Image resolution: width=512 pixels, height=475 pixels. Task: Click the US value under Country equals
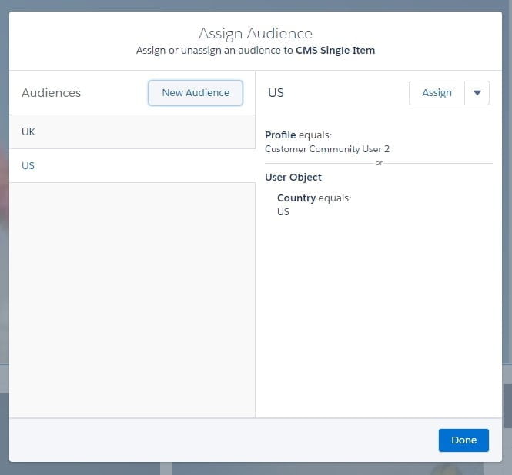[x=283, y=212]
